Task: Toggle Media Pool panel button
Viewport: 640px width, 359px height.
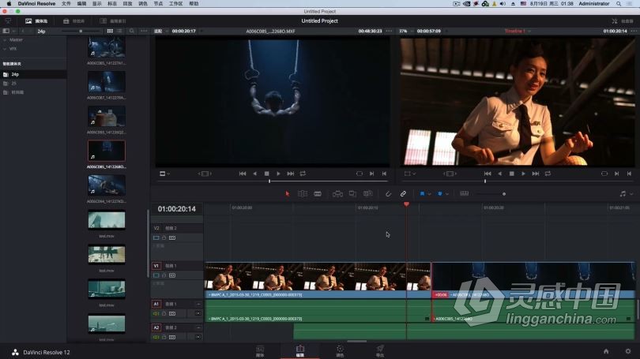Action: 36,21
